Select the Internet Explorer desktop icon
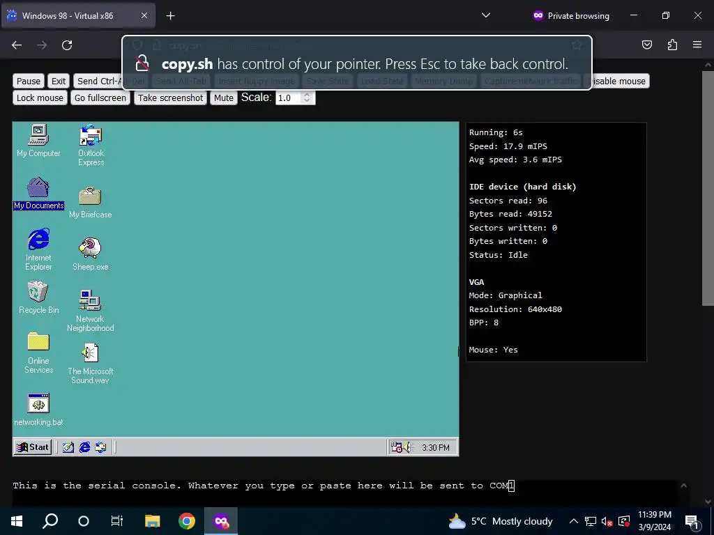This screenshot has height=535, width=714. (38, 249)
